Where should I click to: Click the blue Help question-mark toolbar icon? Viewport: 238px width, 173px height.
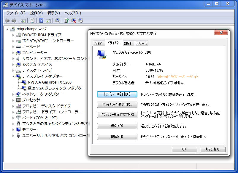[x=41, y=20]
